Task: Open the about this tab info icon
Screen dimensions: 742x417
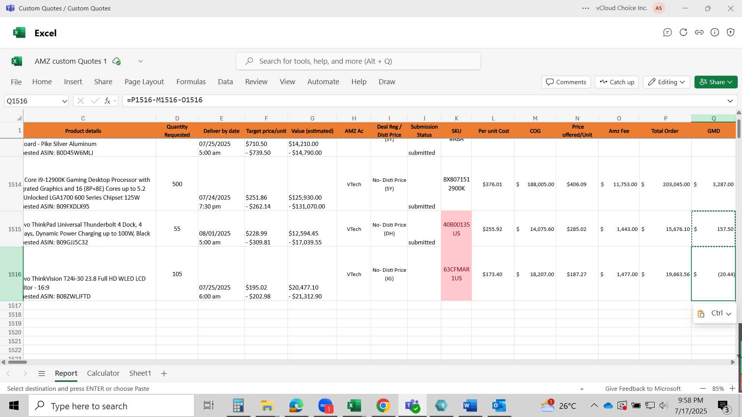Action: [715, 32]
